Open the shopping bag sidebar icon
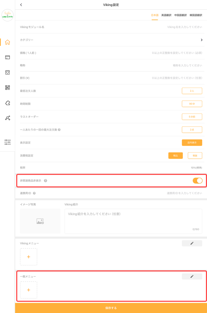Viewport: 207px width, 313px height. click(x=8, y=72)
